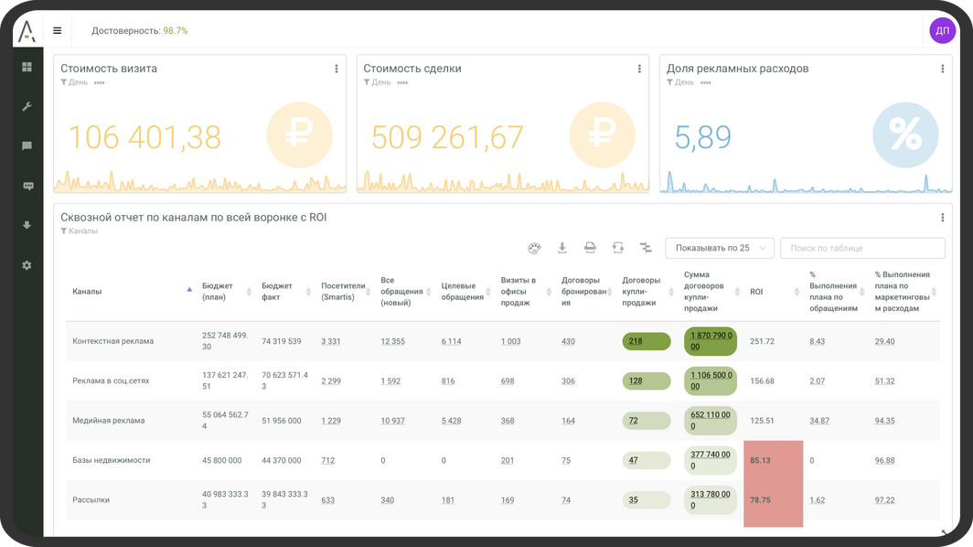Open the color palette icon above table

click(535, 248)
